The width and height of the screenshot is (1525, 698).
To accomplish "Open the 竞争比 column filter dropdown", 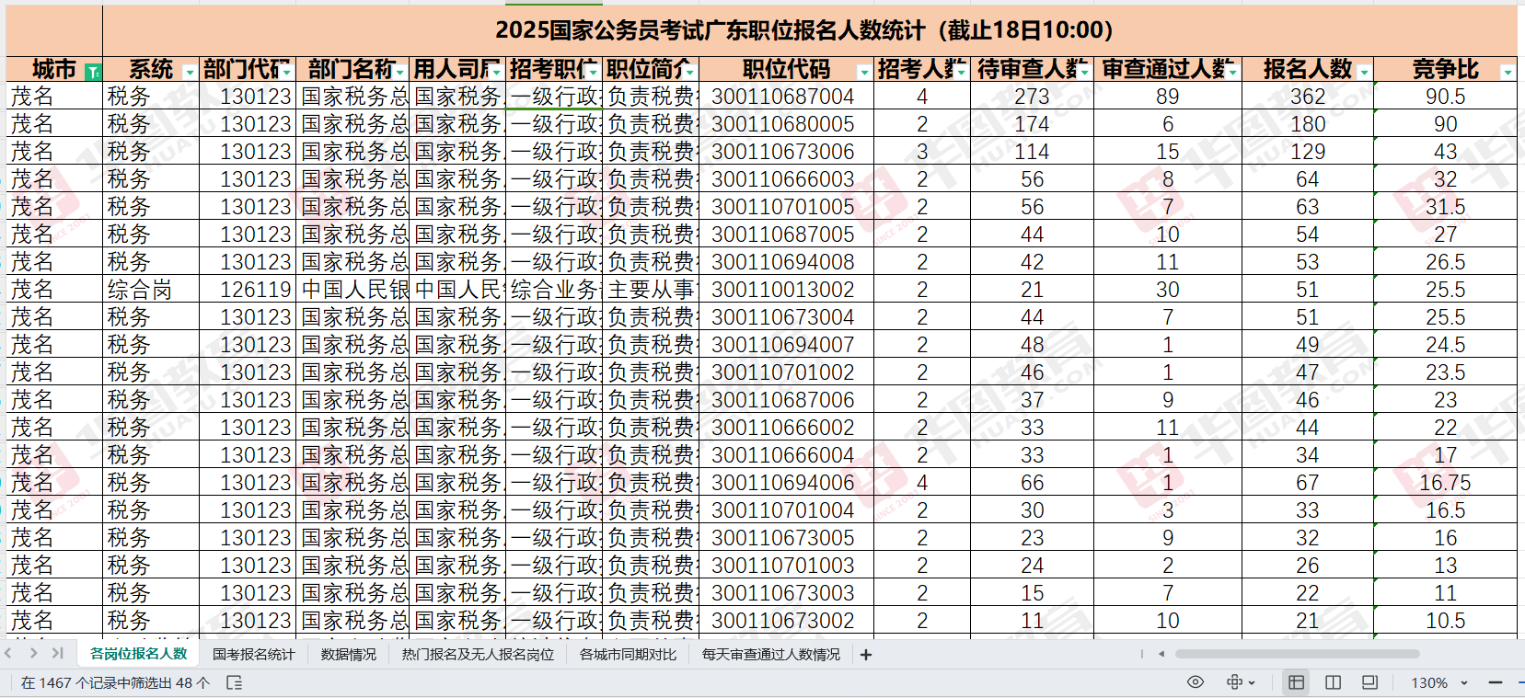I will pyautogui.click(x=1508, y=72).
